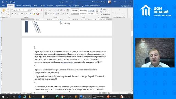
Task: Increase font size with enlarge icon
Action: click(x=31, y=10)
